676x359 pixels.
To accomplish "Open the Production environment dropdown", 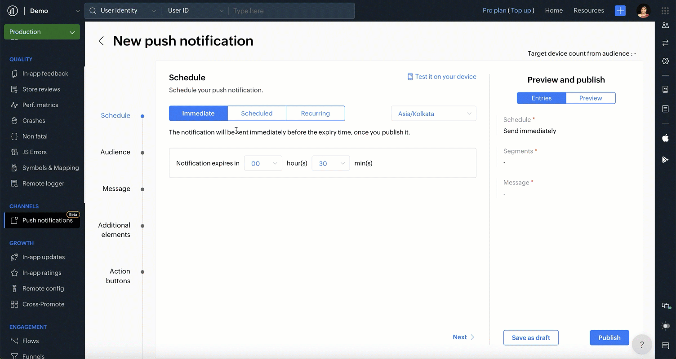I will point(42,32).
